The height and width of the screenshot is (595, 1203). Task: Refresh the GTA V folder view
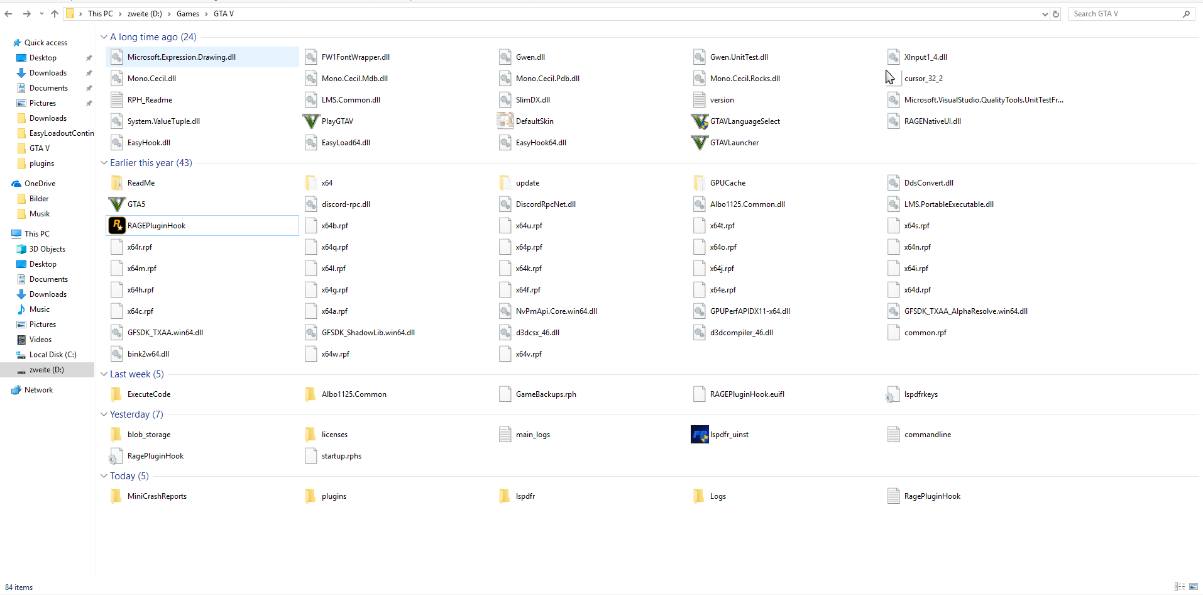pyautogui.click(x=1056, y=14)
